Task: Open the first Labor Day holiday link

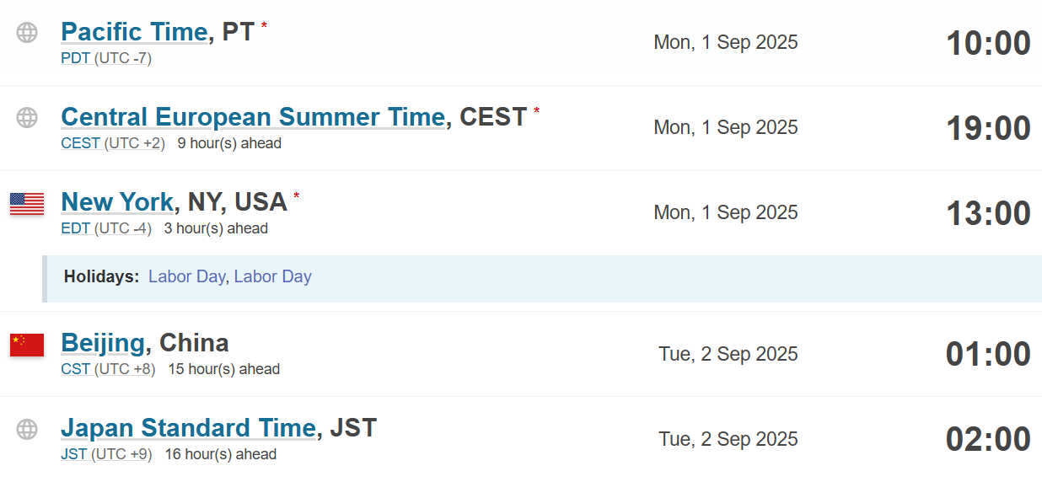Action: (186, 276)
